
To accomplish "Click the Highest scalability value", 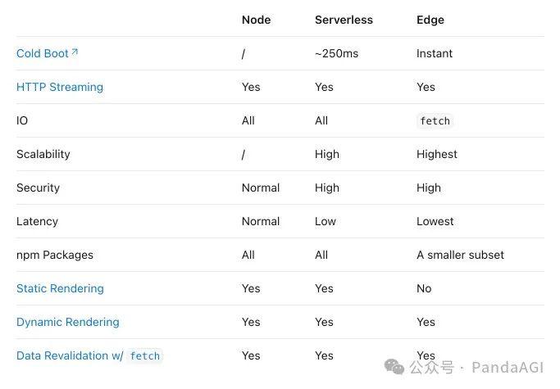I will (x=437, y=154).
